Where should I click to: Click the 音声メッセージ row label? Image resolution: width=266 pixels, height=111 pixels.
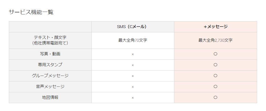click(x=50, y=86)
